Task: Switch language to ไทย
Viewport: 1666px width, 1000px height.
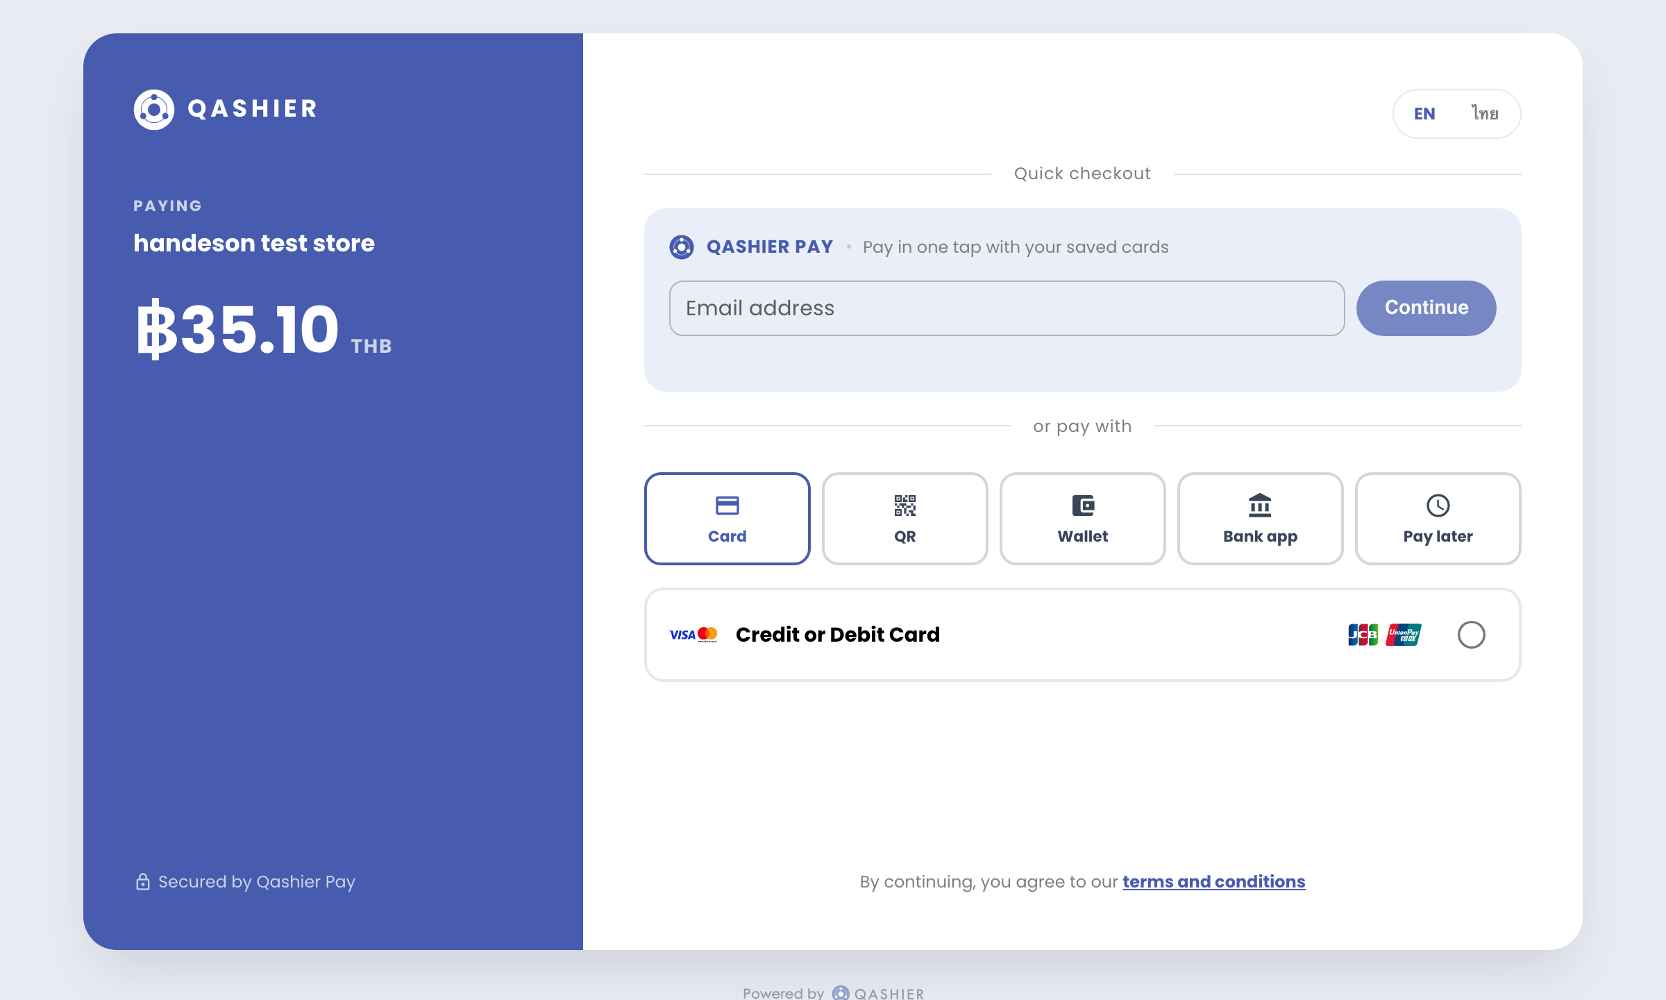Action: [x=1485, y=114]
